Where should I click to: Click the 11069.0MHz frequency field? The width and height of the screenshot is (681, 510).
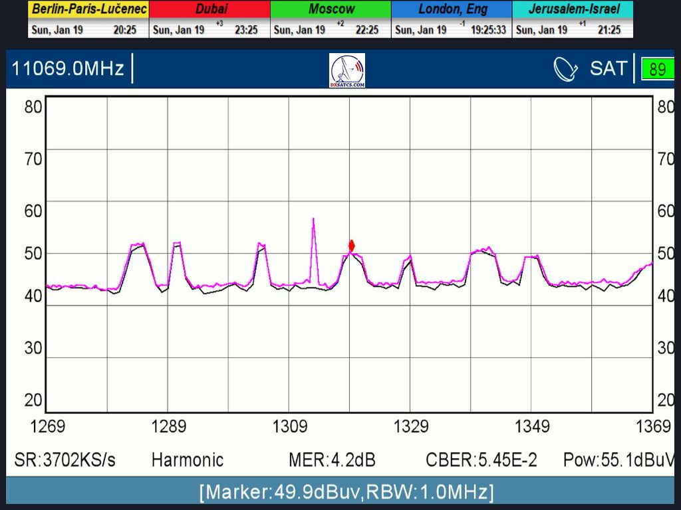[x=68, y=68]
